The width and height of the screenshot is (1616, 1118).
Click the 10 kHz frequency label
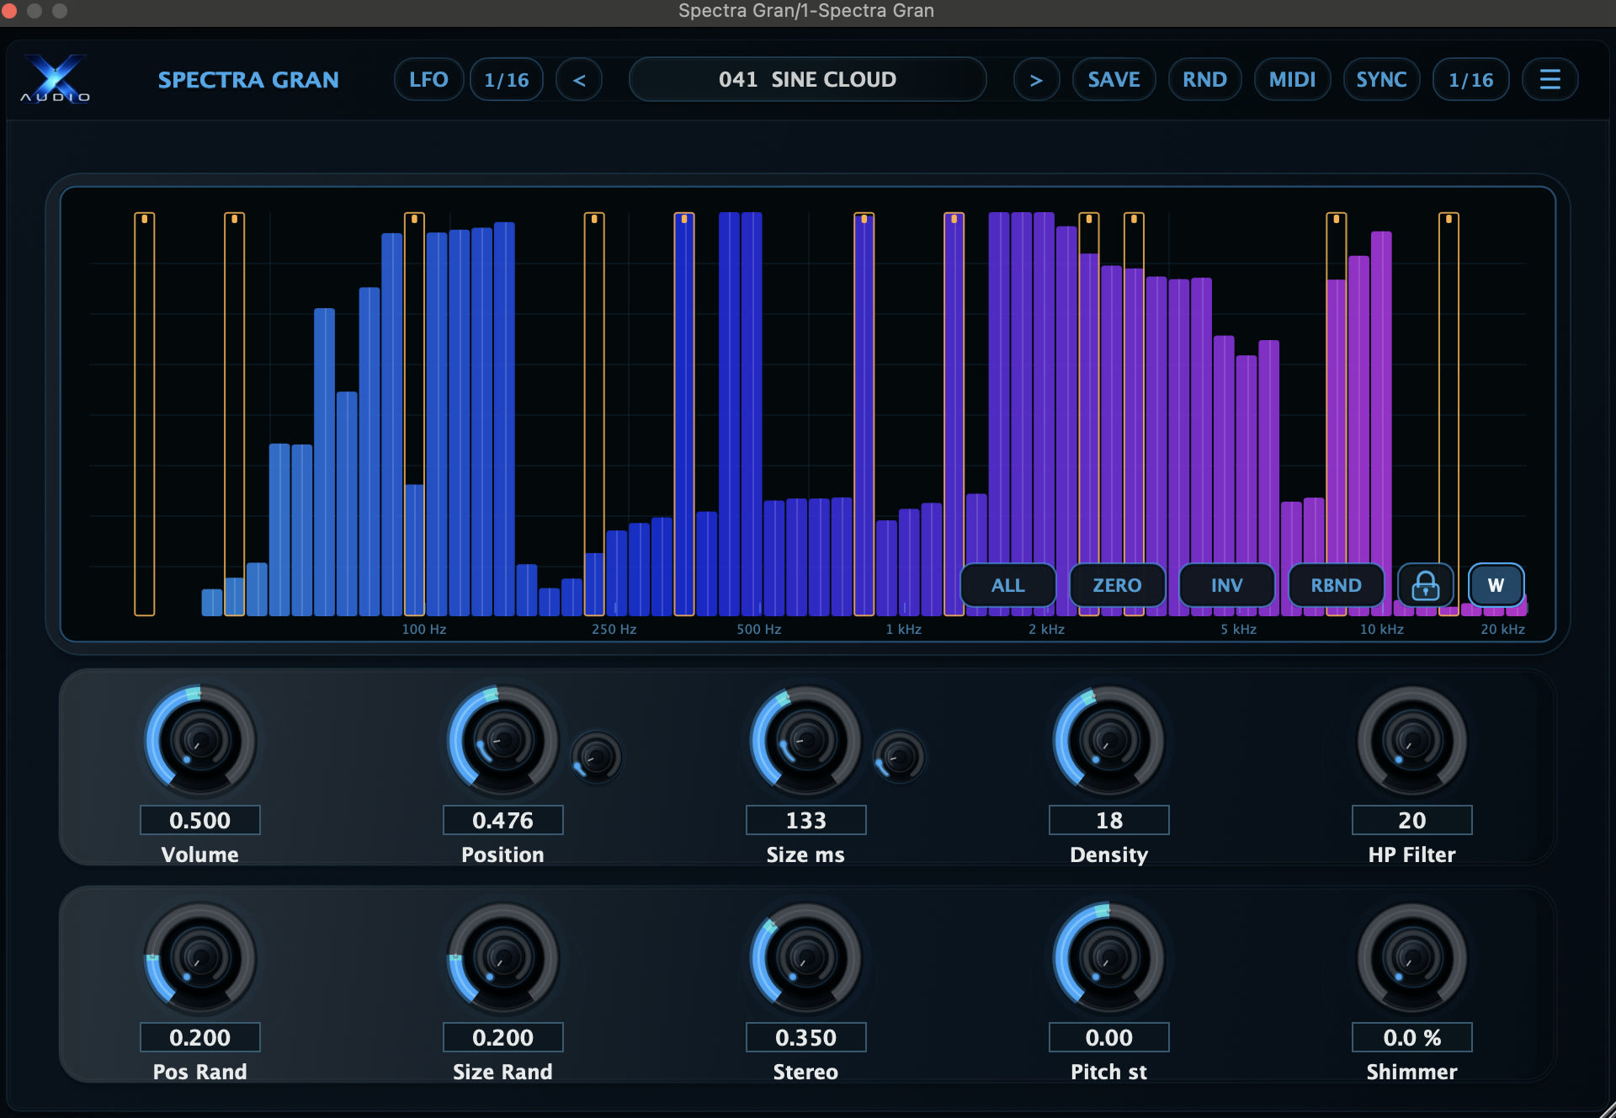[x=1382, y=629]
